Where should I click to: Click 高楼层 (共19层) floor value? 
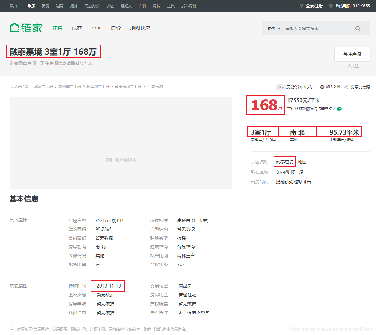[193, 221]
